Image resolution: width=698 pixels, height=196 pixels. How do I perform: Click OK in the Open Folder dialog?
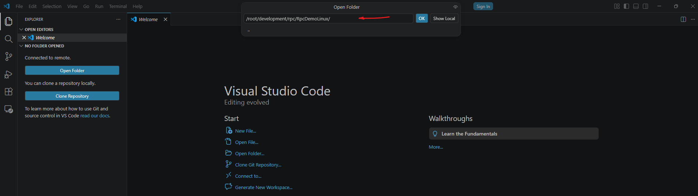[x=422, y=18]
